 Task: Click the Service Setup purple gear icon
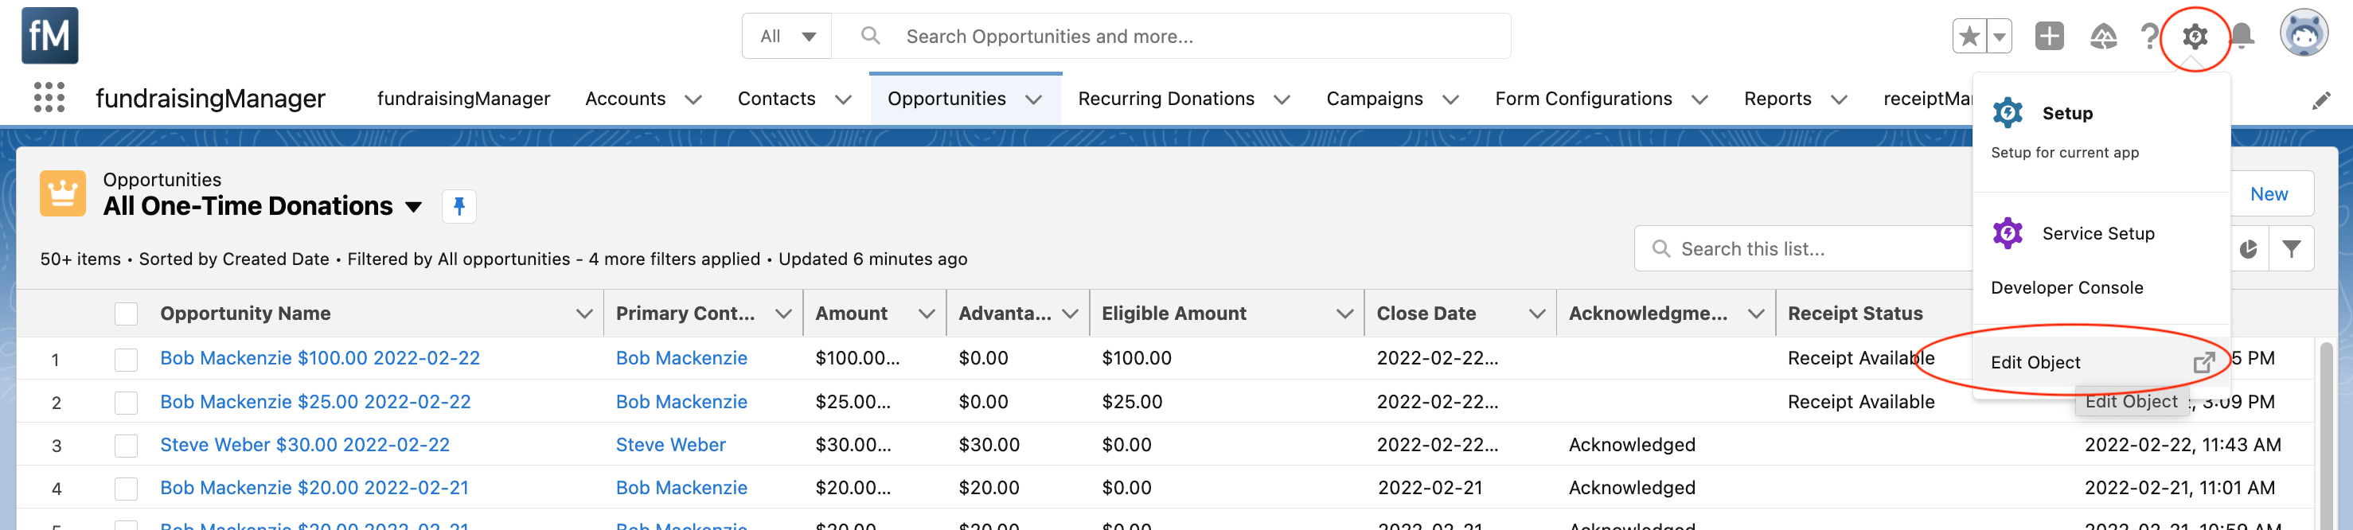point(2008,233)
